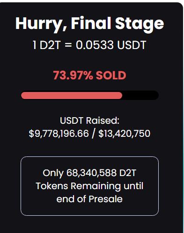
Task: Click the 68,340,588 D2T token count
Action: pos(102,173)
